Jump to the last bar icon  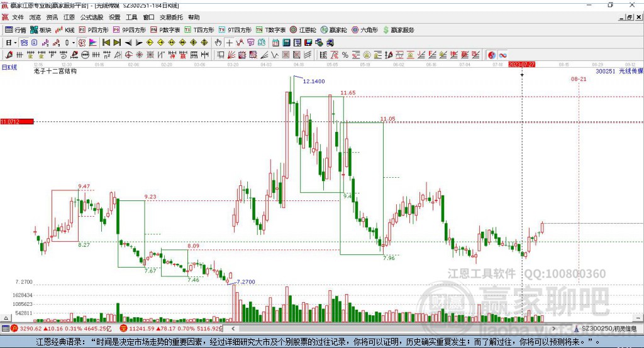coord(117,43)
